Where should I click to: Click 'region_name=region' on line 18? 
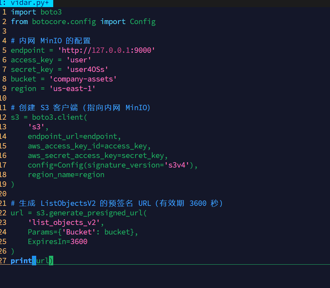[x=66, y=175]
